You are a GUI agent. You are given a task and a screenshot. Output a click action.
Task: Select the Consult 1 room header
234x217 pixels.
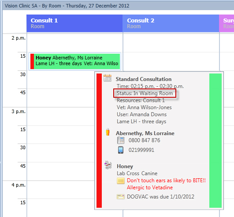click(74, 23)
